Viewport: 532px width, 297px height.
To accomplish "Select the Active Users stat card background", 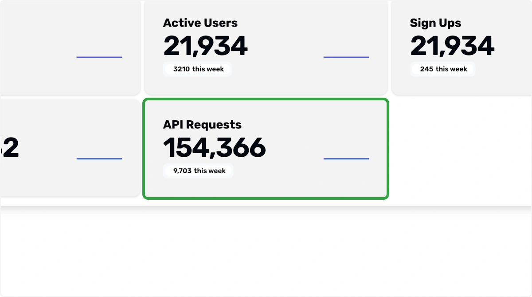I will click(266, 47).
